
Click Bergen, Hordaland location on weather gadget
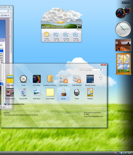54,27
